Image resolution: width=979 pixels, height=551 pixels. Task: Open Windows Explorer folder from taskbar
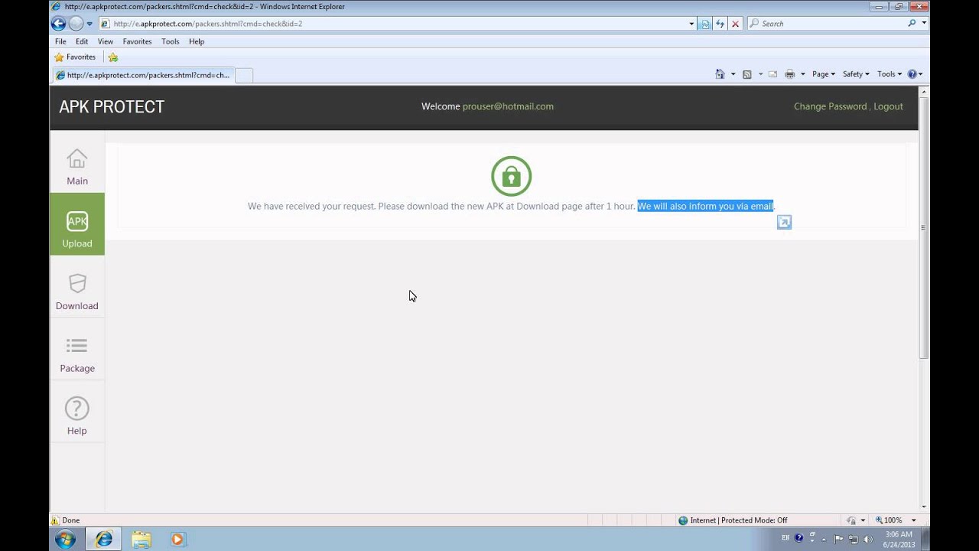pos(141,540)
